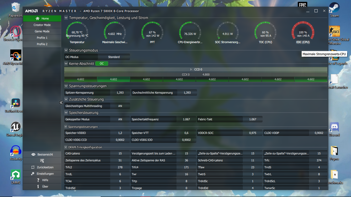
Task: Collapse the Zusätzliche Steuerung section
Action: pyautogui.click(x=66, y=99)
